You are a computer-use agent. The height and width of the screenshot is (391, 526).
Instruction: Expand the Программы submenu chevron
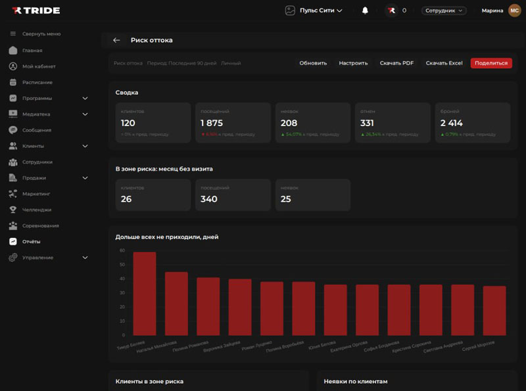coord(85,99)
